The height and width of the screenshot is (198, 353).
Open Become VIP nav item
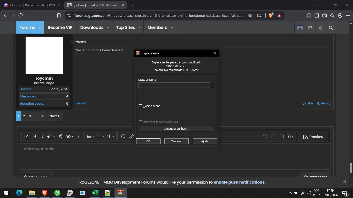coord(60,28)
